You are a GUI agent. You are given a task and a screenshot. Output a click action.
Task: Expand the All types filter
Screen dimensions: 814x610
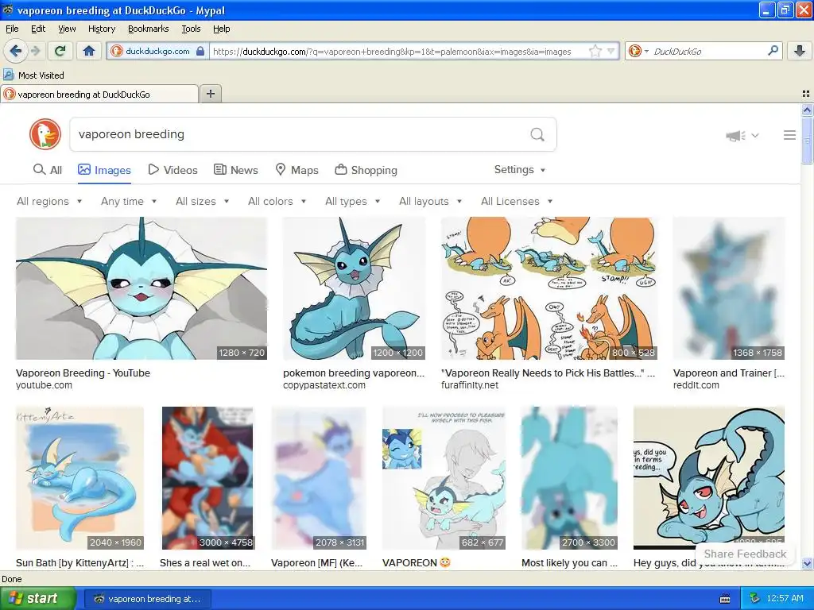(x=352, y=201)
